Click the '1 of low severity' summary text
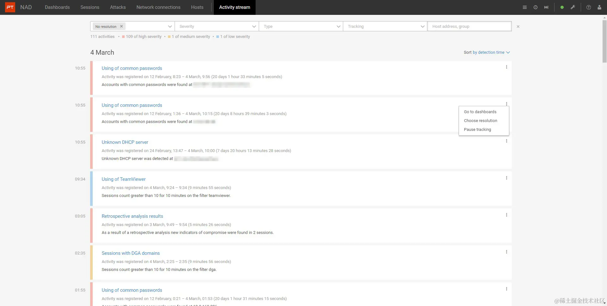 [x=235, y=37]
